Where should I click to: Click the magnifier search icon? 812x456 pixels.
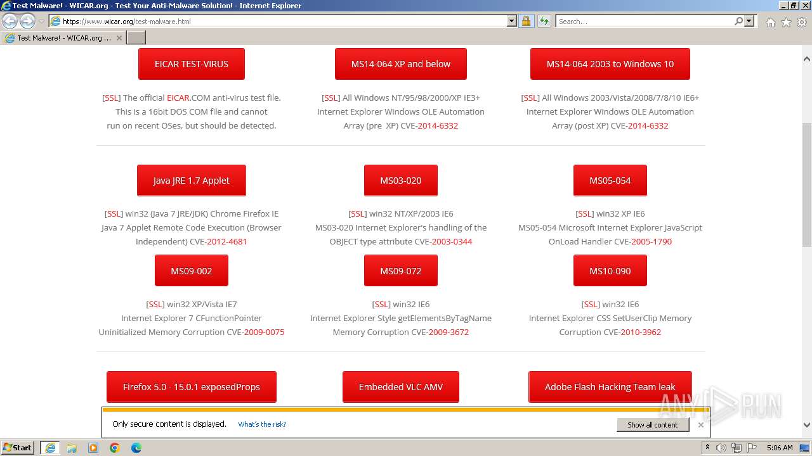(738, 22)
